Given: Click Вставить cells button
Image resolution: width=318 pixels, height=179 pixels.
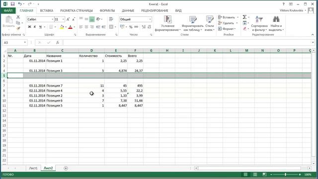Looking at the screenshot, I should point(227,17).
